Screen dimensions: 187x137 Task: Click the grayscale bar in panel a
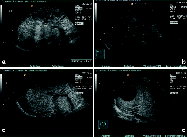tap(1, 14)
